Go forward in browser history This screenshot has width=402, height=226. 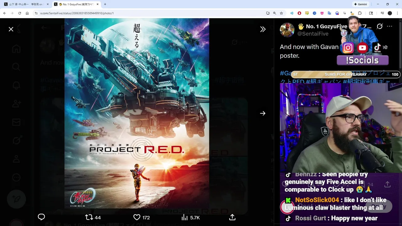tap(12, 13)
